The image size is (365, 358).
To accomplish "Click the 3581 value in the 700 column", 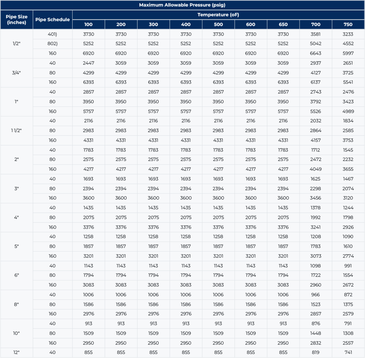I will 316,34.
